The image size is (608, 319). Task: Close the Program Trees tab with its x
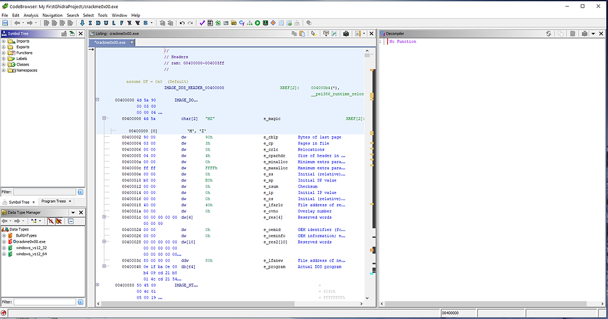70,201
